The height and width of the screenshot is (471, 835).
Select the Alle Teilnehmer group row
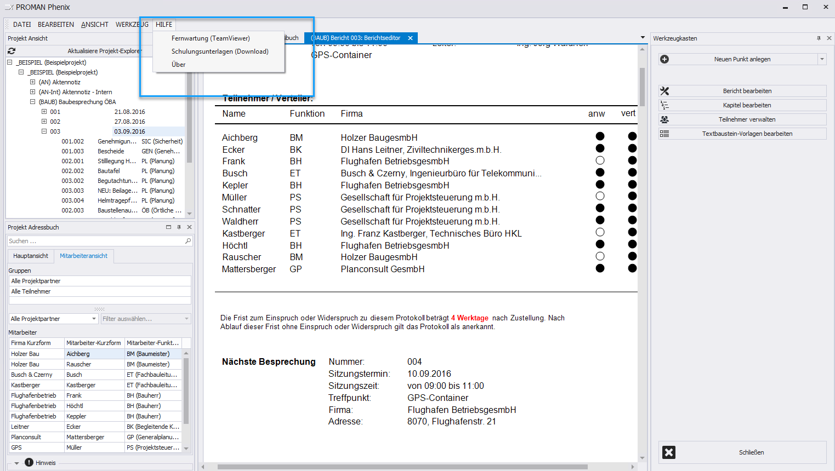[x=100, y=291]
